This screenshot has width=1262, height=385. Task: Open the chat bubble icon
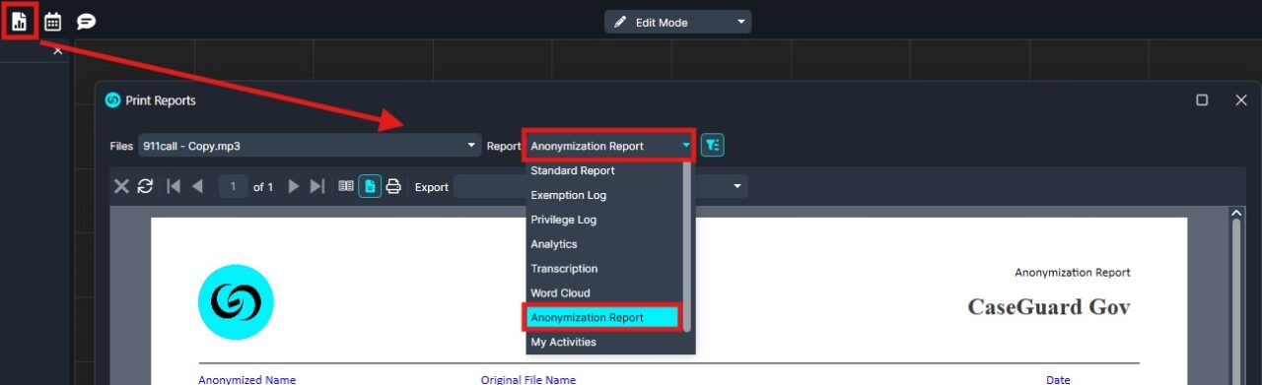[86, 22]
